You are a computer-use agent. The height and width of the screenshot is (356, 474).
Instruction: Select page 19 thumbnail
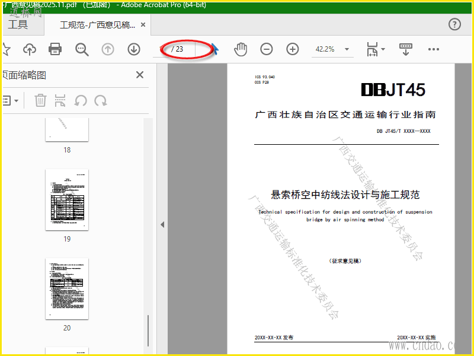[67, 200]
